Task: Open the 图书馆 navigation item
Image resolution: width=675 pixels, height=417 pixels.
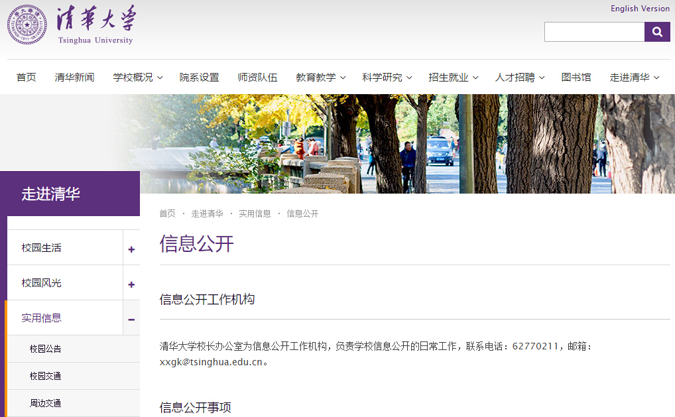Action: [x=576, y=78]
